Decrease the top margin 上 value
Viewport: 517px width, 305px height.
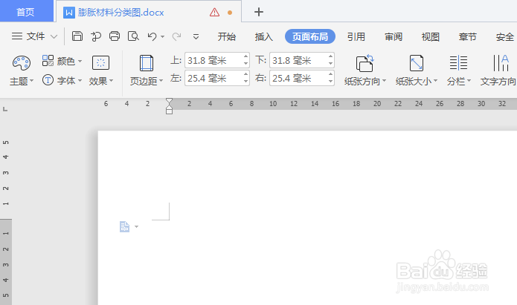246,64
